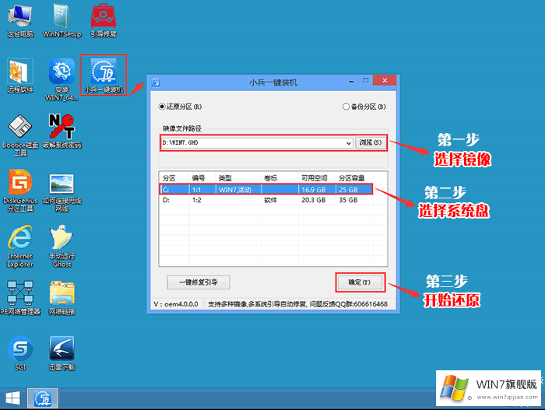Open WinNTSetup desktop shortcut
Image resolution: width=545 pixels, height=410 pixels.
tap(62, 18)
